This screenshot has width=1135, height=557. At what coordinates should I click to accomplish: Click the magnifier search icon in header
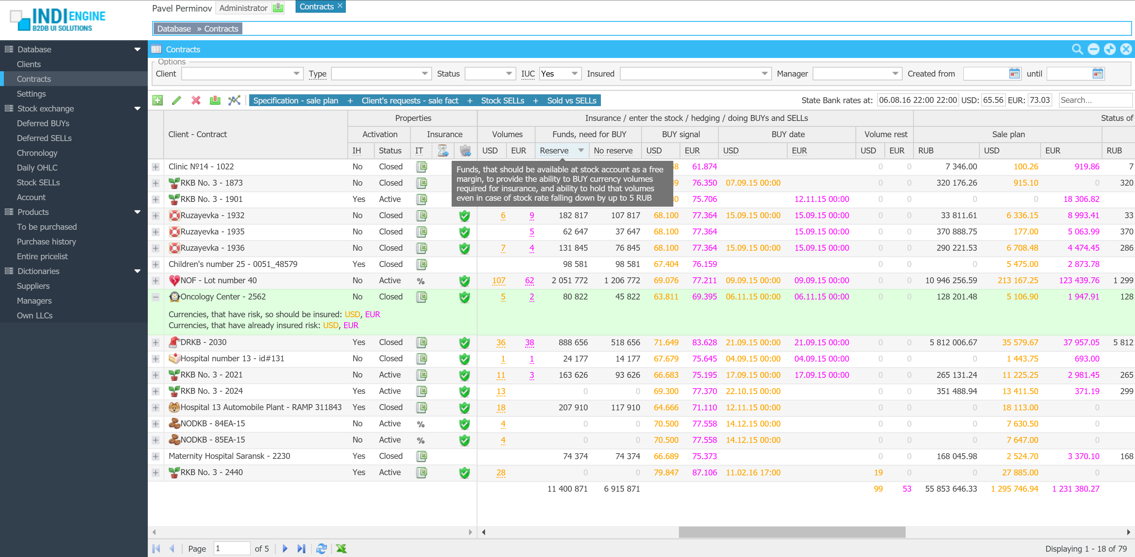(1077, 49)
